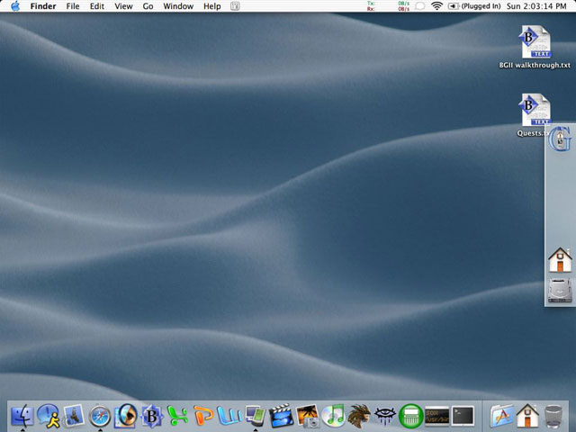Screen dimensions: 576x432
Task: Open the speech bubble menu bar status
Action: pos(420,6)
